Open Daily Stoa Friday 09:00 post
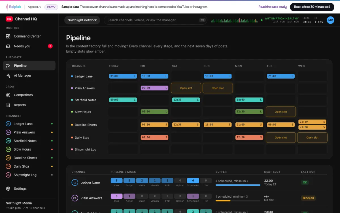 tap(154, 137)
